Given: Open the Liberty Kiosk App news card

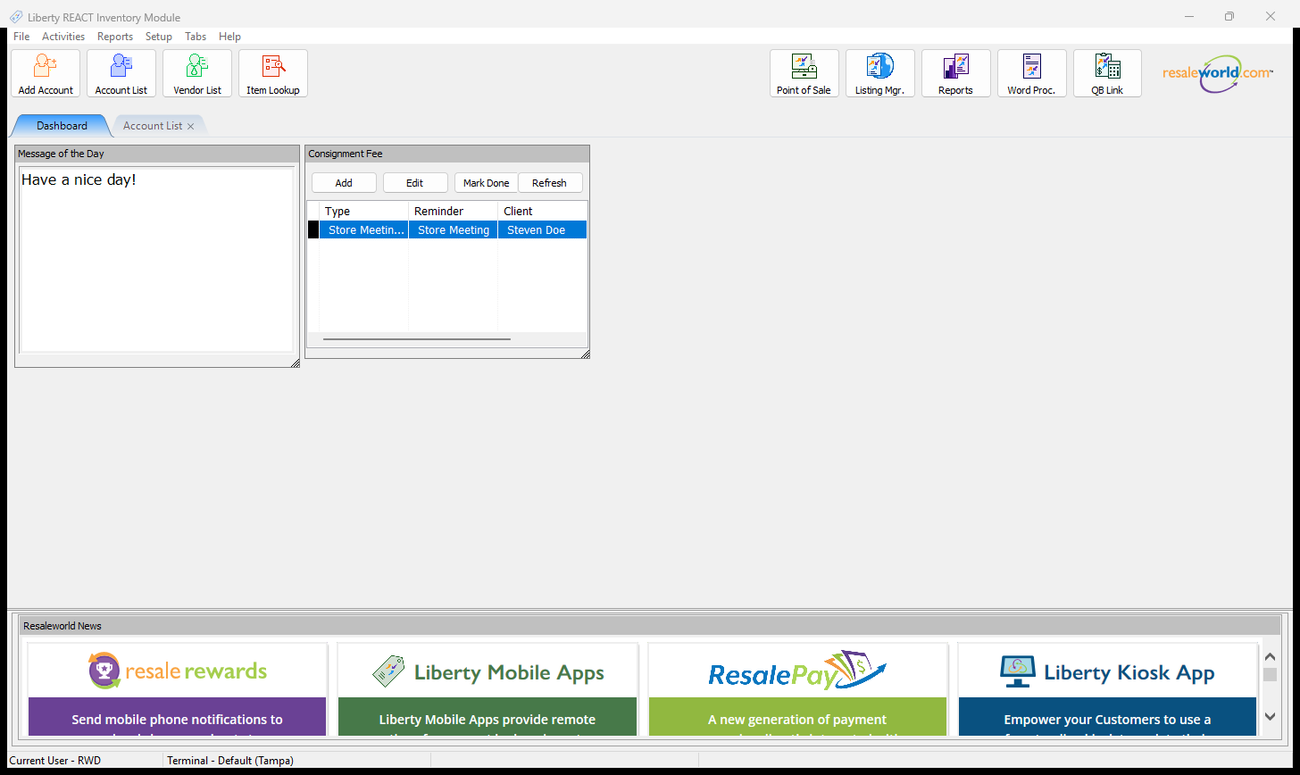Looking at the screenshot, I should tap(1107, 689).
